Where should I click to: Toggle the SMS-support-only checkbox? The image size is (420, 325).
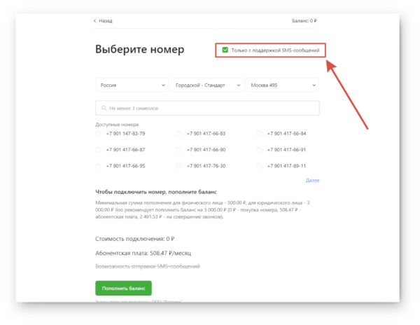coord(225,50)
